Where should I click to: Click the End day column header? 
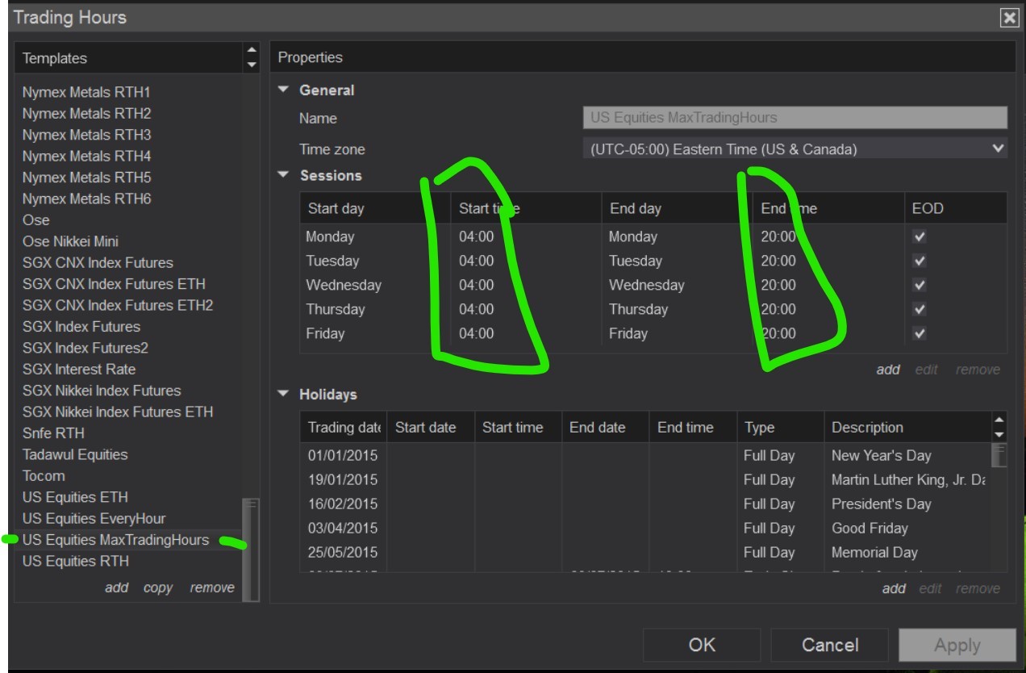tap(677, 208)
